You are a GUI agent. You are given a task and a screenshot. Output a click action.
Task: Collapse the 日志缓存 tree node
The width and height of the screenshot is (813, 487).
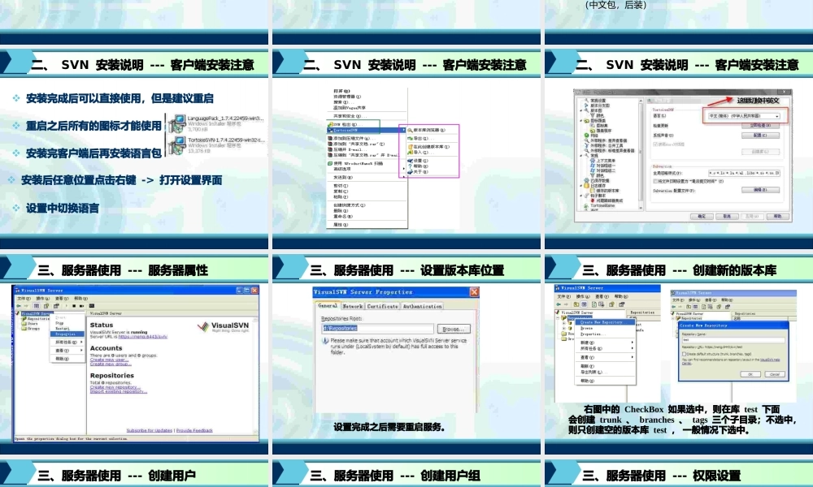pyautogui.click(x=581, y=185)
